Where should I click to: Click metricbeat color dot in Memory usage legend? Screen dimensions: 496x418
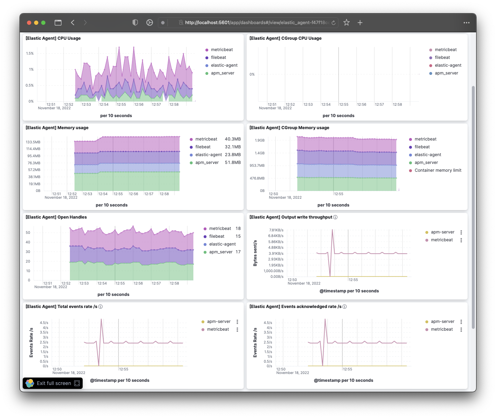point(191,139)
